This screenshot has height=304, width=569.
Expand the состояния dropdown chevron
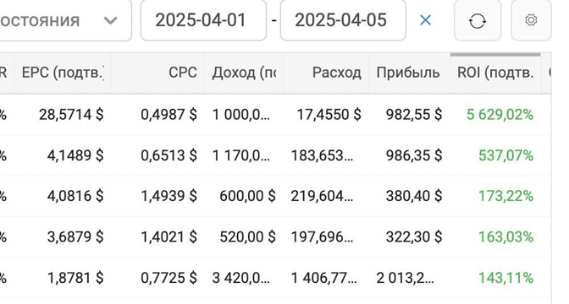pos(110,20)
